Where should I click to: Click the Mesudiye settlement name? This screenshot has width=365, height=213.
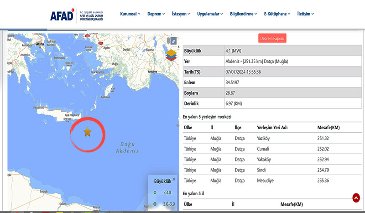tap(266, 180)
